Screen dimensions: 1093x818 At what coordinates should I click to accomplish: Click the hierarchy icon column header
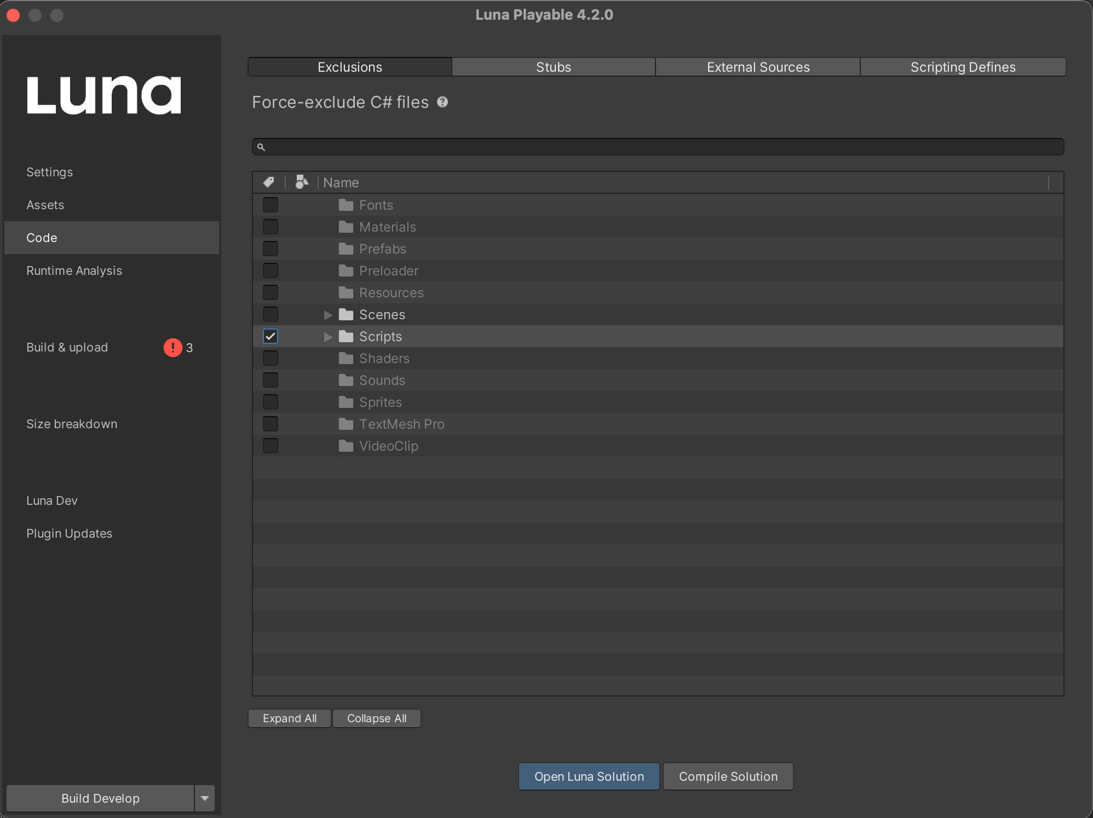point(302,182)
